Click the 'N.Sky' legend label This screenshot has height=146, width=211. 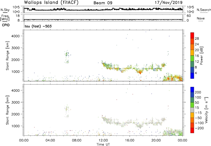click(5, 10)
